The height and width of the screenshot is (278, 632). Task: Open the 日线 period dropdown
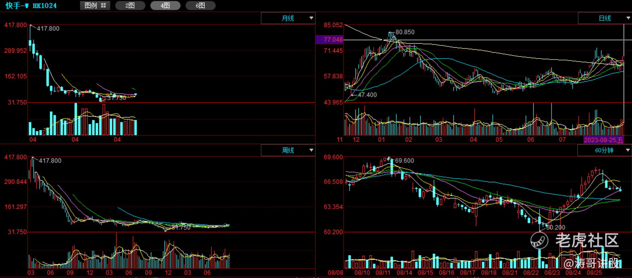click(605, 18)
